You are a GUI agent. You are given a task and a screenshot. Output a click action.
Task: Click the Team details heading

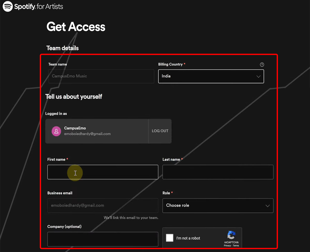click(63, 48)
